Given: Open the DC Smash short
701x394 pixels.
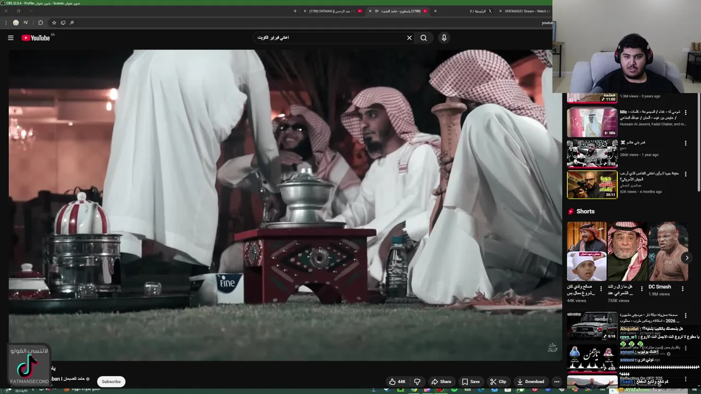Looking at the screenshot, I should [x=668, y=251].
